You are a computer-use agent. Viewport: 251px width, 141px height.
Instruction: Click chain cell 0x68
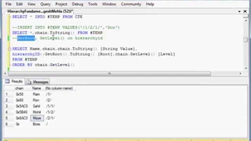click(20, 100)
